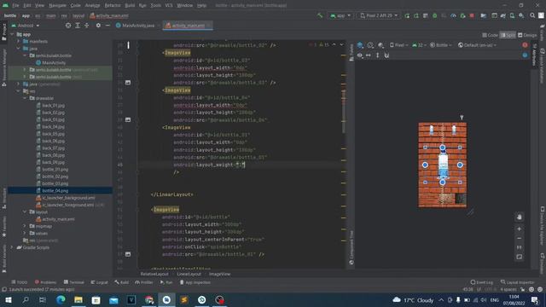Open the Bottle theme dropdown
546x307 pixels.
pos(440,45)
